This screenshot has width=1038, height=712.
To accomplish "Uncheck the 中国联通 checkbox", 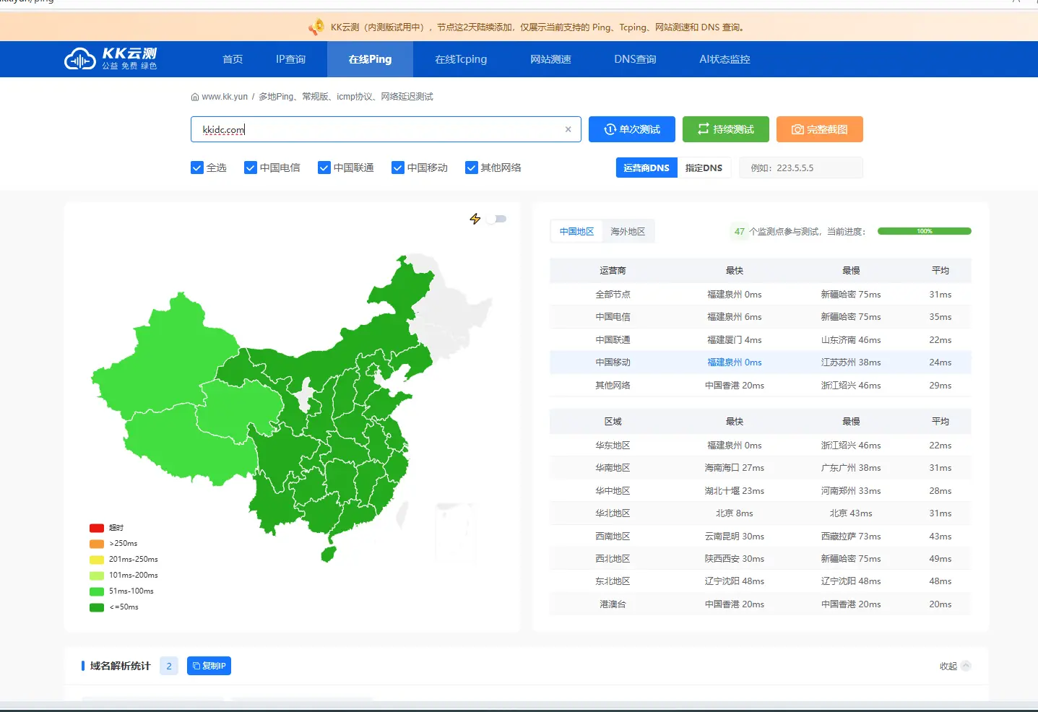I will [x=324, y=168].
